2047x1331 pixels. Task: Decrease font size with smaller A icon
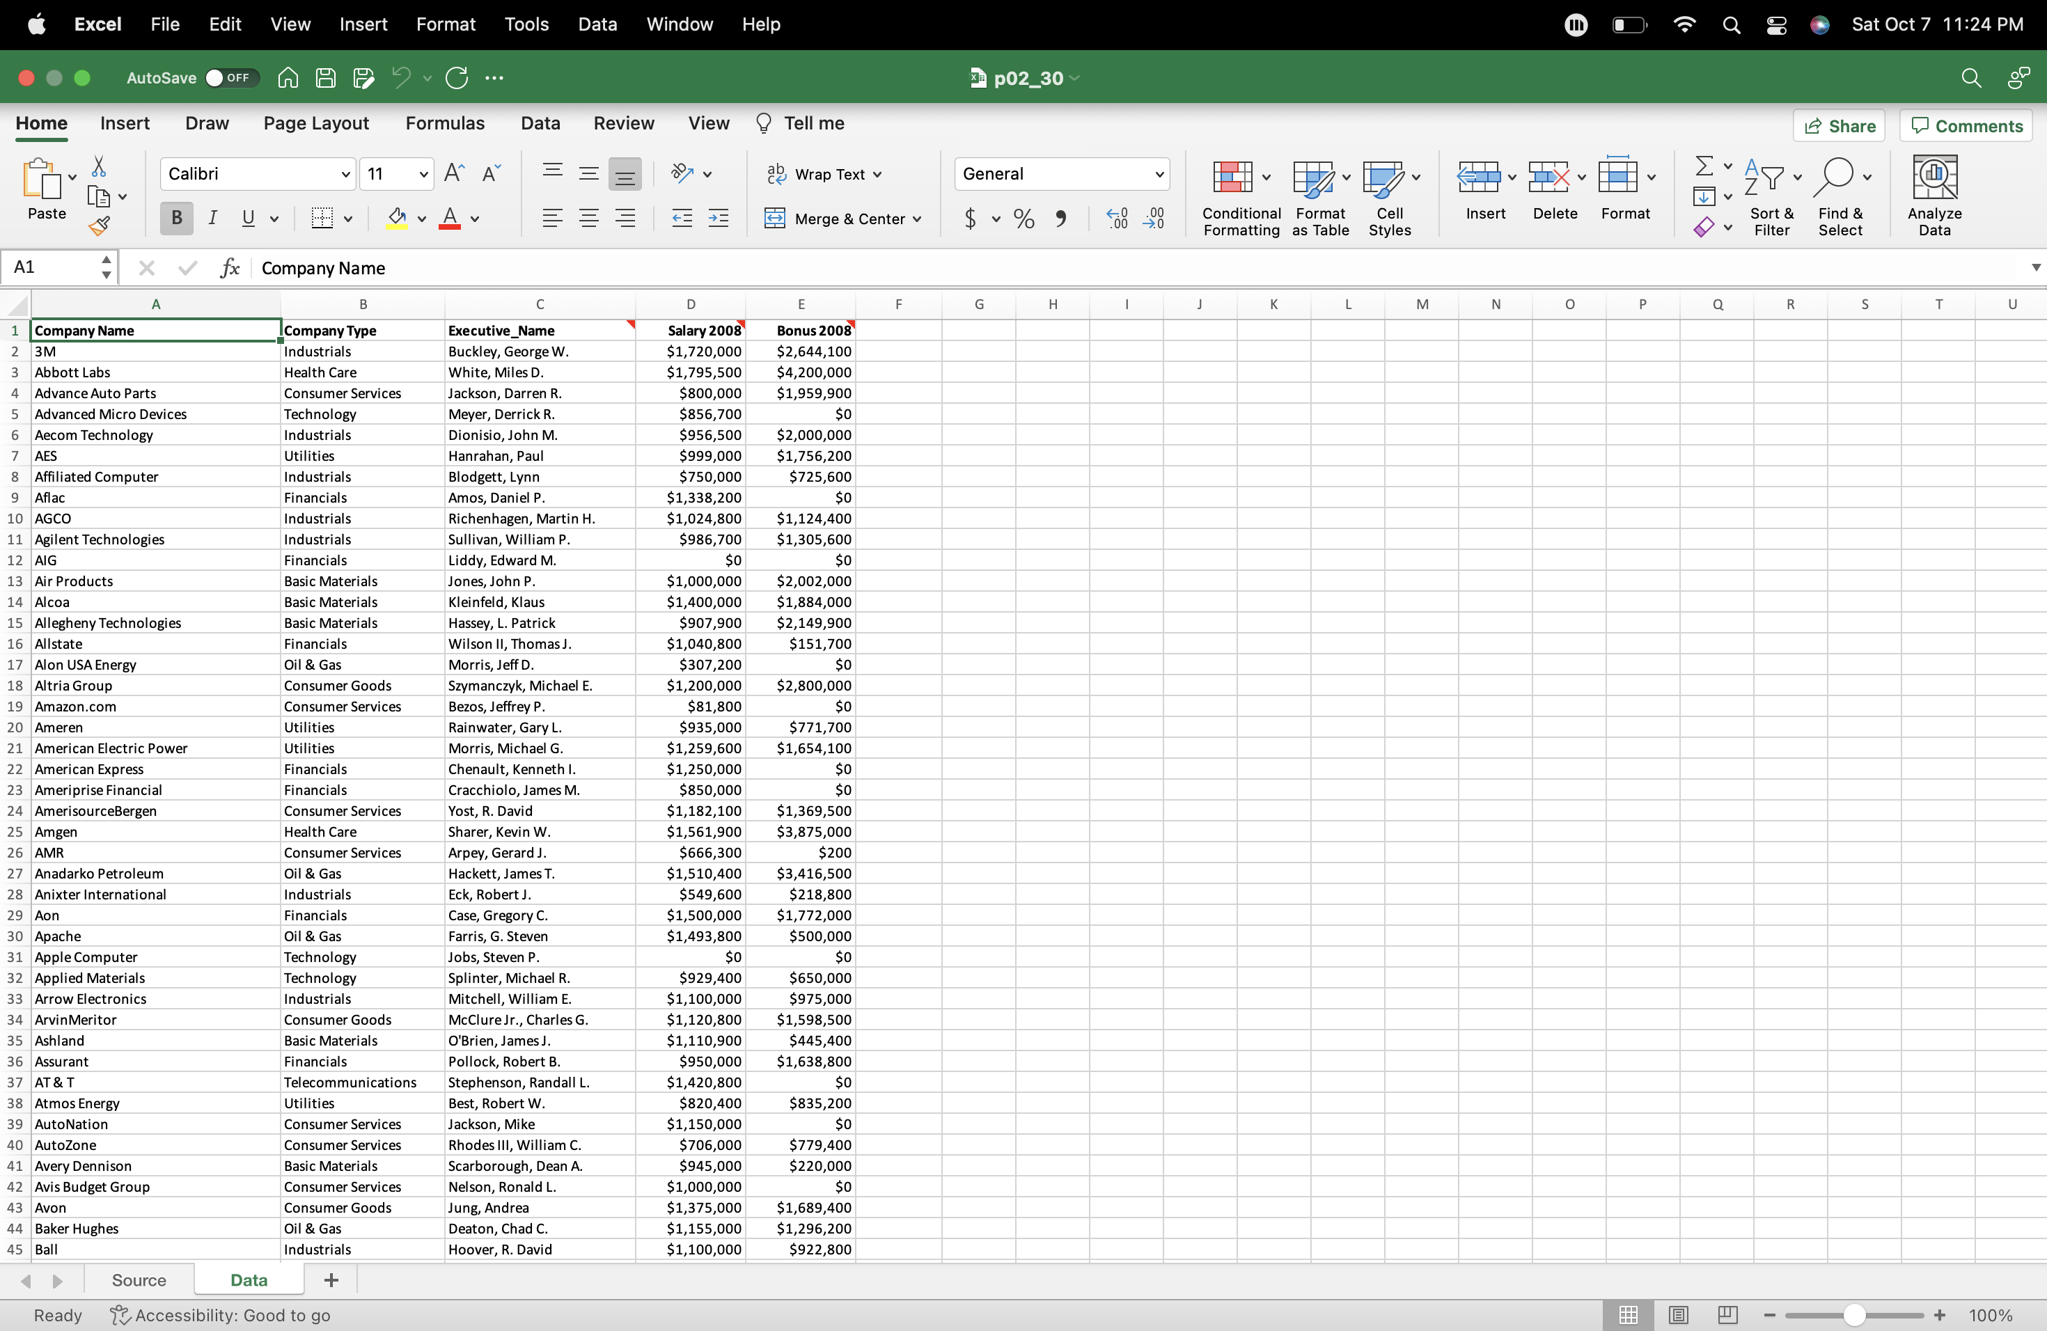(491, 173)
